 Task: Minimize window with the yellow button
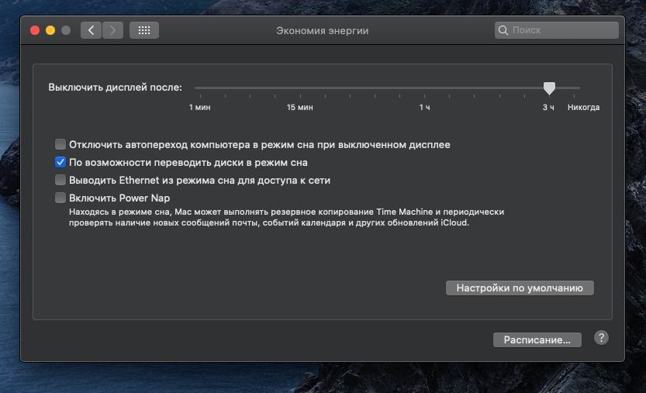coord(50,30)
